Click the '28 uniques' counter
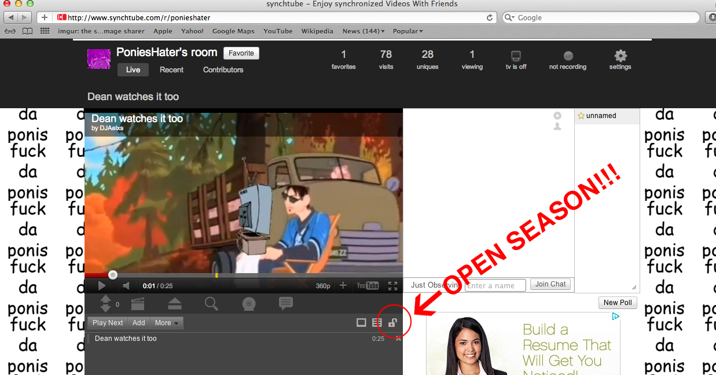The height and width of the screenshot is (375, 716). point(427,60)
